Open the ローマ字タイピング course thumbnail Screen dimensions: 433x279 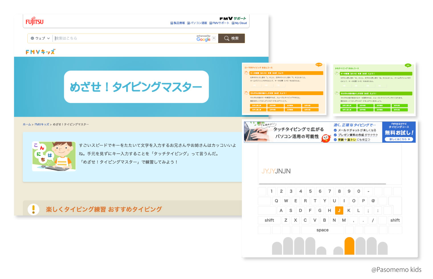click(x=284, y=89)
